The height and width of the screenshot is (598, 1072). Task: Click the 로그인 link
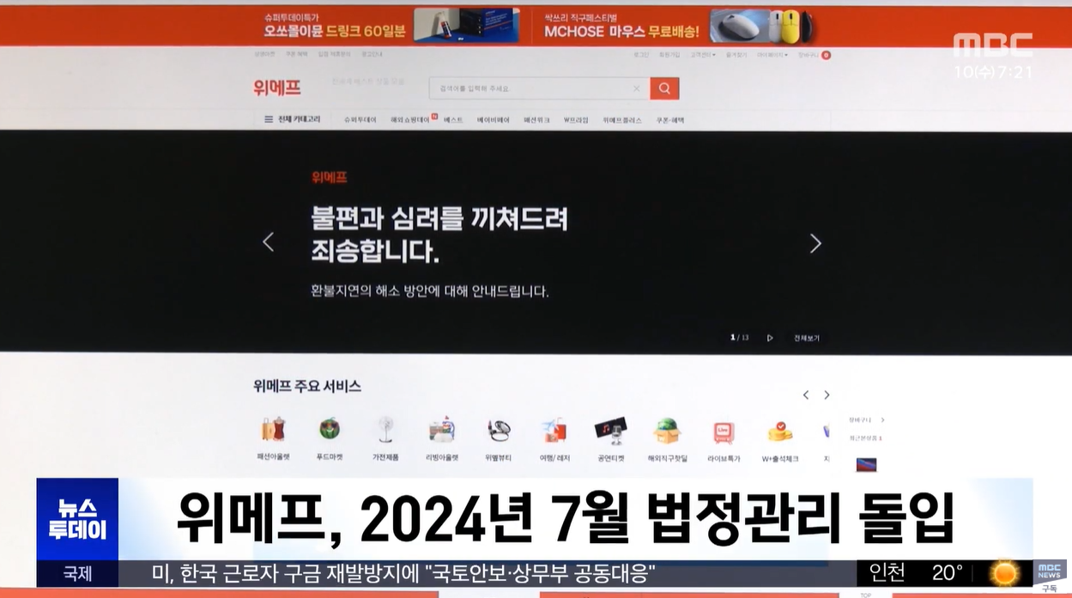[x=641, y=55]
